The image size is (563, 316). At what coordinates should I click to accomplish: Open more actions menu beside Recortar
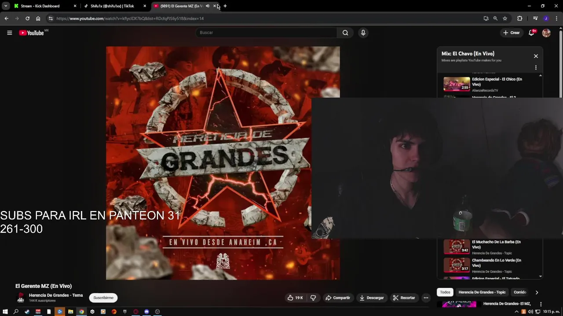pyautogui.click(x=426, y=298)
